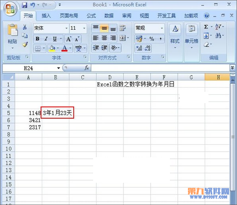Undo the last action
This screenshot has width=237, height=205.
point(32,5)
